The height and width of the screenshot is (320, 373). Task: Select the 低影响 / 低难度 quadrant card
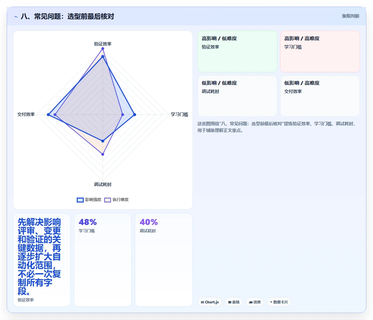click(x=237, y=96)
